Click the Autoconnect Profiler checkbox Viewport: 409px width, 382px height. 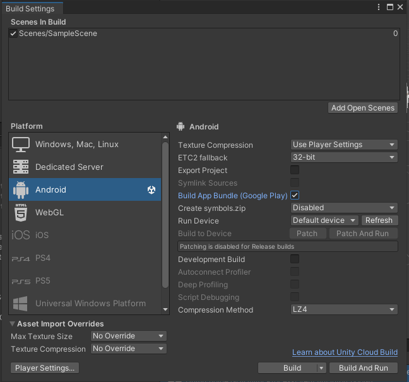point(295,272)
